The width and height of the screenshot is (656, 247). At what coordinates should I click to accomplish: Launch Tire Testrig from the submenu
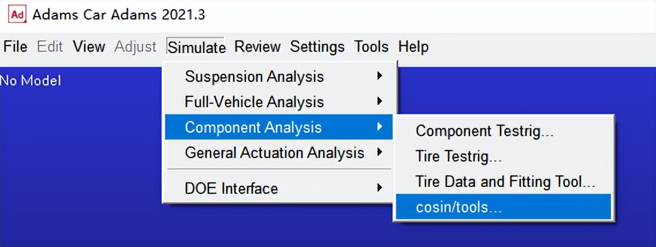click(x=459, y=156)
